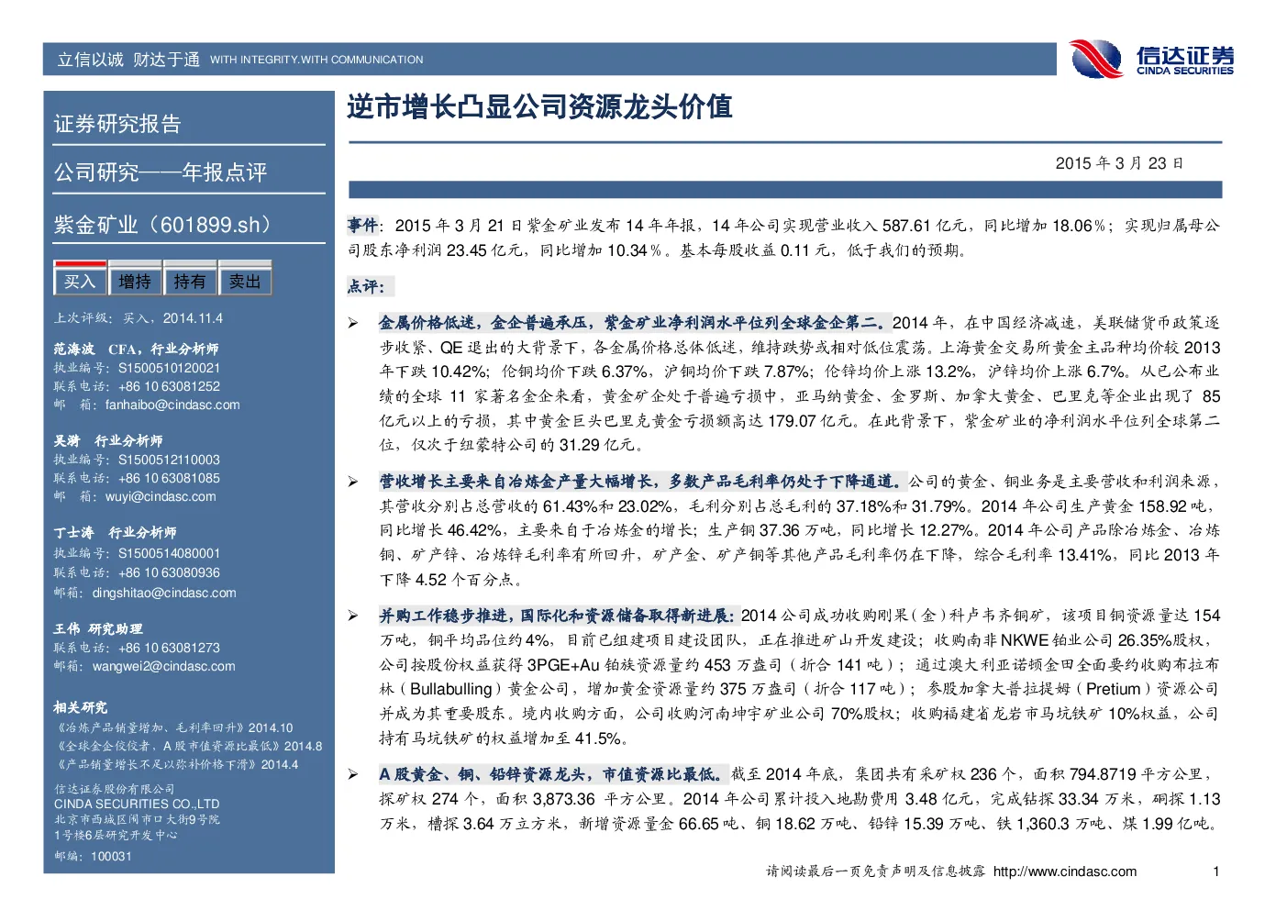Click slogan 立信以诚 财达于通 in header
This screenshot has height=910, width=1287.
click(x=128, y=60)
